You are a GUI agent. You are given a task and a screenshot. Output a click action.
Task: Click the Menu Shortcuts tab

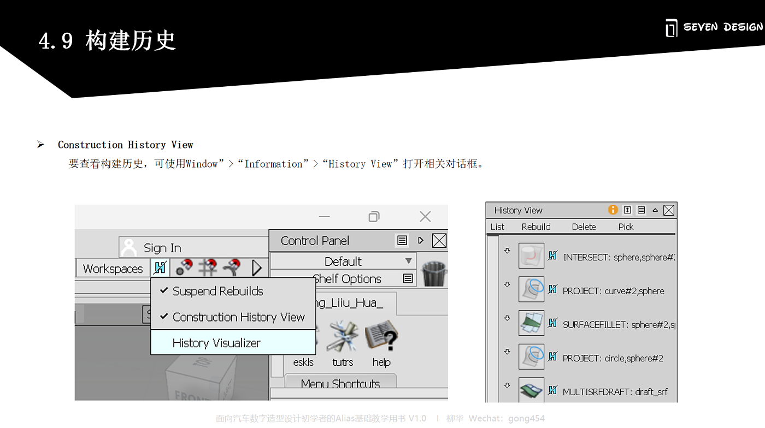[340, 383]
